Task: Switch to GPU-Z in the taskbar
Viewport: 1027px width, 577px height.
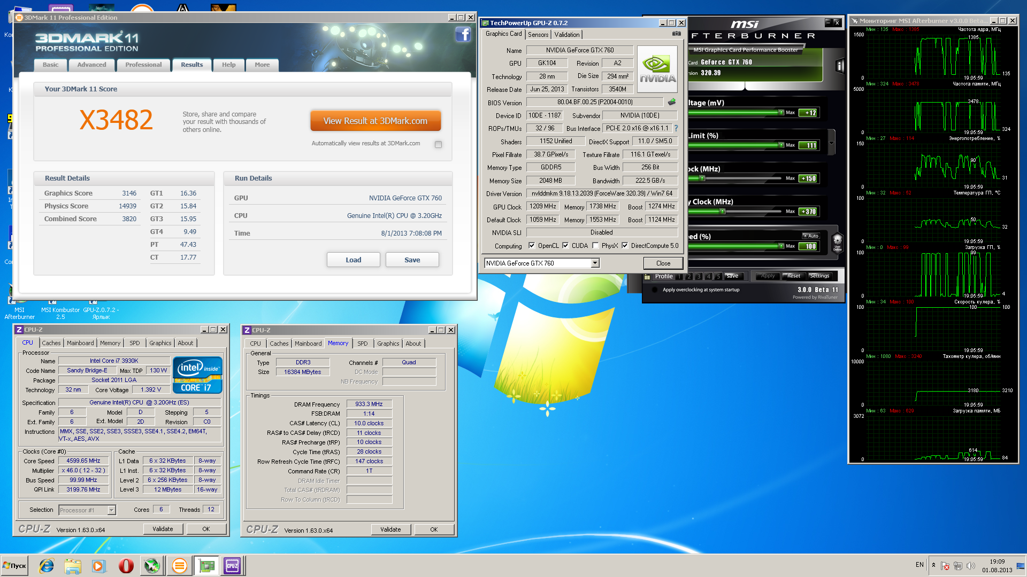Action: (x=206, y=565)
